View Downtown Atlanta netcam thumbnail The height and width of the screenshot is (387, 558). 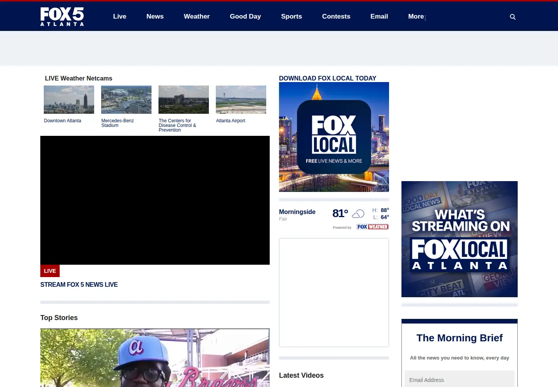pos(69,99)
